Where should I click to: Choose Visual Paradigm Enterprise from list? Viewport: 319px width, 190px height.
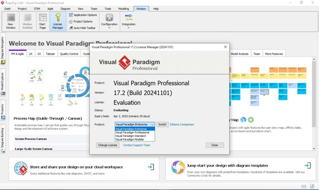click(x=135, y=129)
